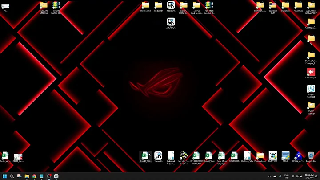320x180 pixels.
Task: Open the DOSTEL Excel file
Action: (x=234, y=156)
